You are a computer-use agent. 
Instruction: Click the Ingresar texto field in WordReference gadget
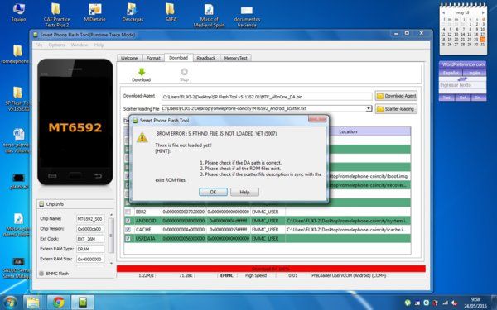click(x=462, y=85)
